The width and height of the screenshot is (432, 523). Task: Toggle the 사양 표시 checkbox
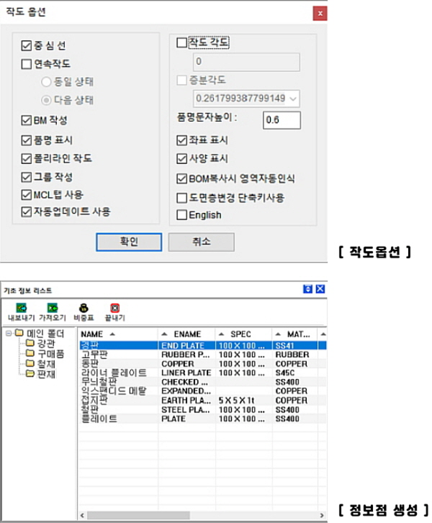[181, 158]
